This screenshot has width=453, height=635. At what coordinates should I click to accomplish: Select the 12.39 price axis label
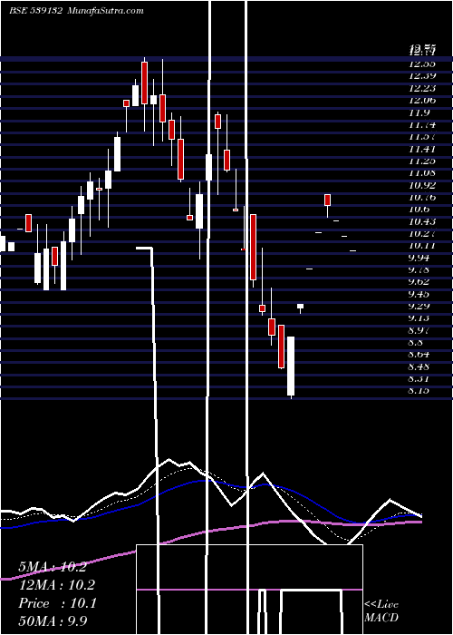pyautogui.click(x=422, y=75)
